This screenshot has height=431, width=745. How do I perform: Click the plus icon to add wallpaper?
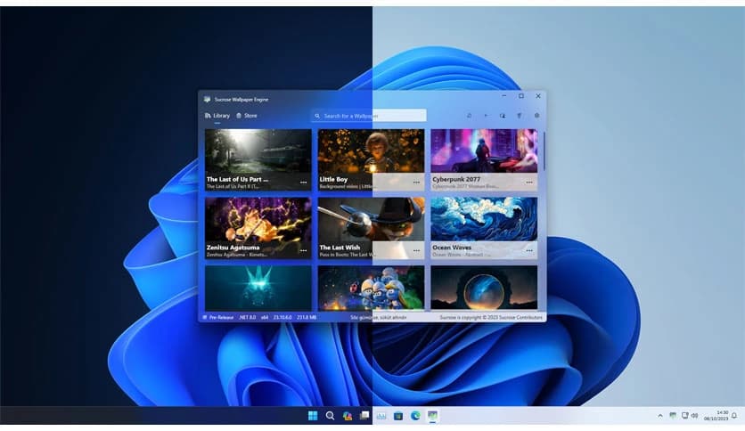click(x=486, y=115)
